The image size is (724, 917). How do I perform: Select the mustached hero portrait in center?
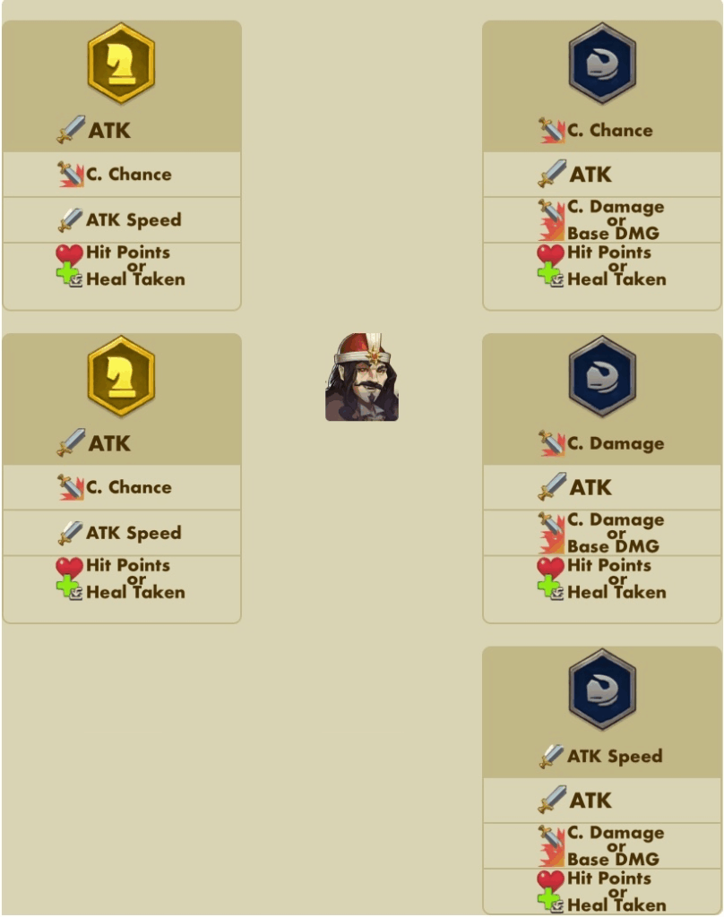point(362,377)
